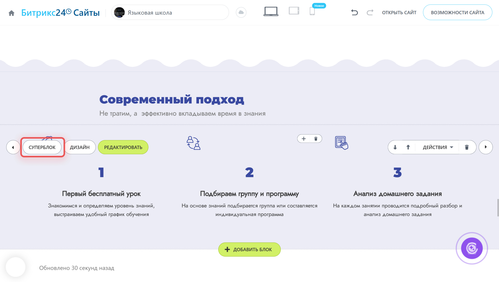
Task: Switch to desktop preview mode
Action: (x=271, y=12)
